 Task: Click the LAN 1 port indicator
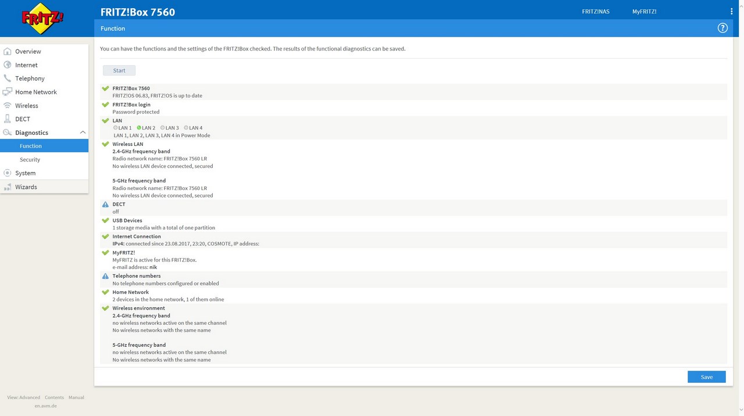[116, 128]
